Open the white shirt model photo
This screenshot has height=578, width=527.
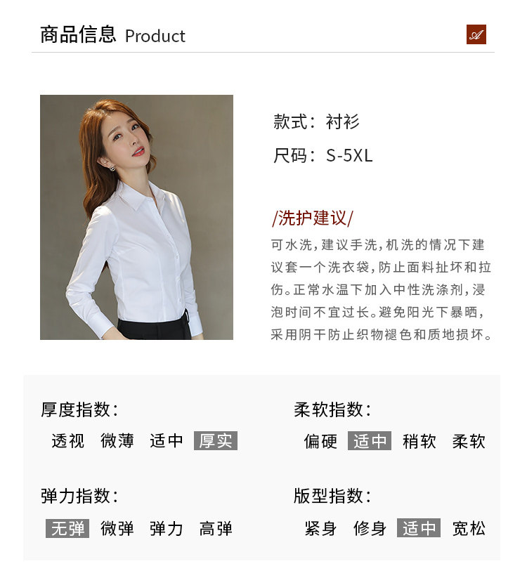click(136, 217)
